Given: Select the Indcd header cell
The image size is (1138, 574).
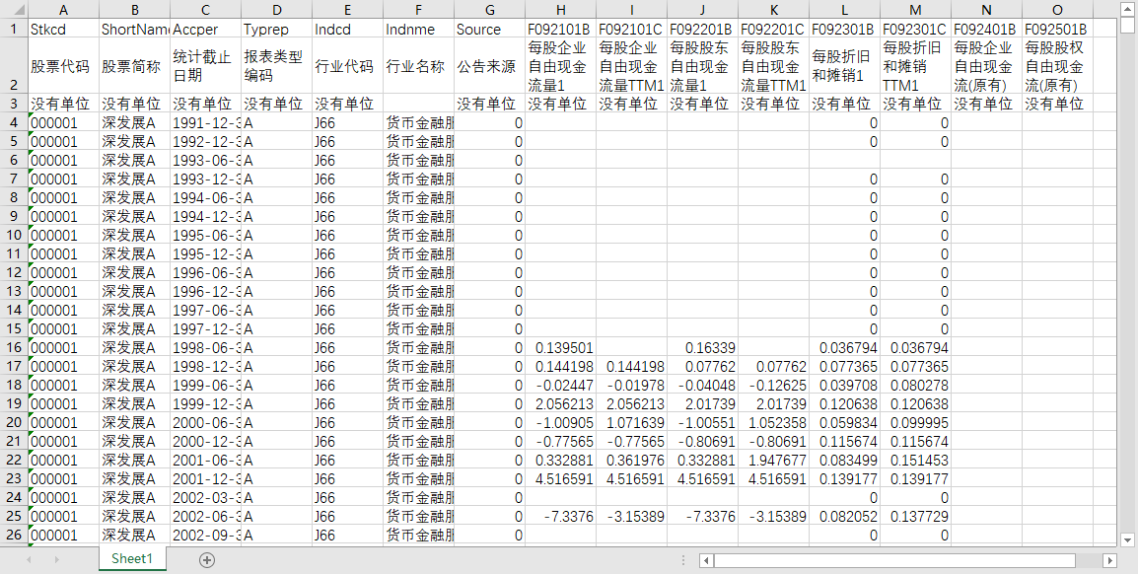Looking at the screenshot, I should [x=348, y=29].
